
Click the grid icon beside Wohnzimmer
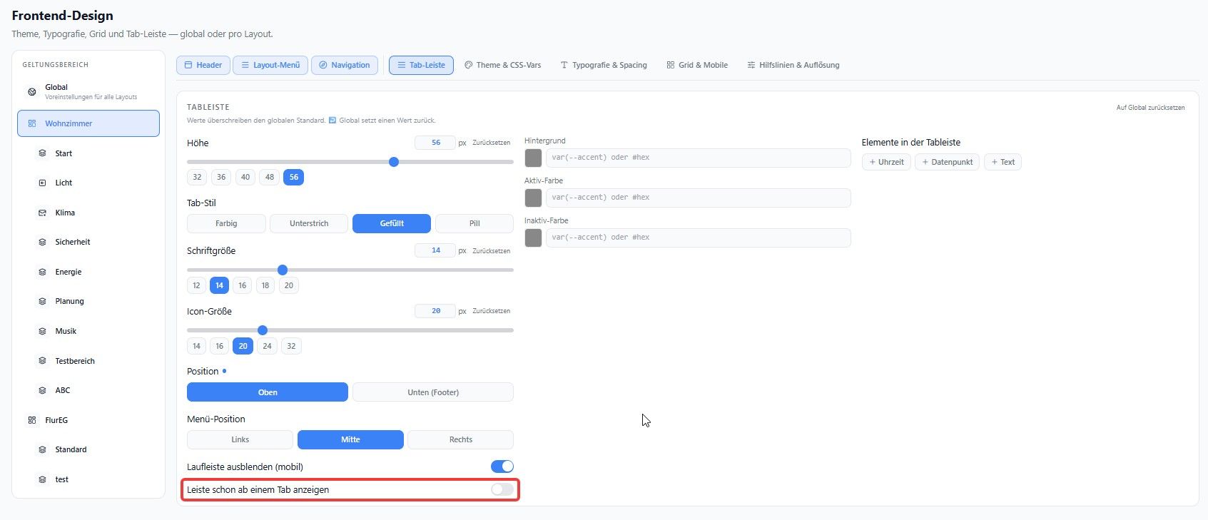click(32, 123)
